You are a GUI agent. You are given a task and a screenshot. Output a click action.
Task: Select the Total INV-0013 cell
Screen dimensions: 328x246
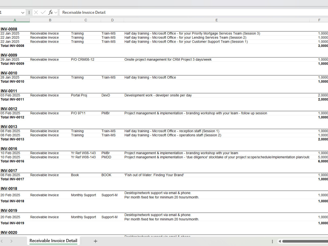(12, 139)
